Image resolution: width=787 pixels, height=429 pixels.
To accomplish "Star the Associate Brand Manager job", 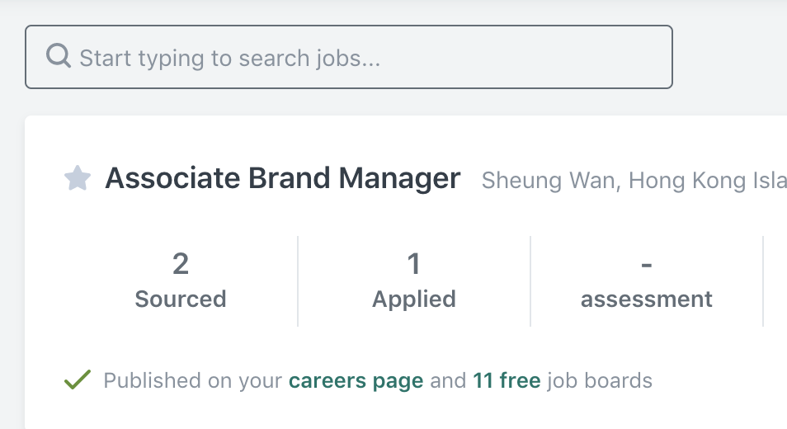I will click(x=78, y=178).
